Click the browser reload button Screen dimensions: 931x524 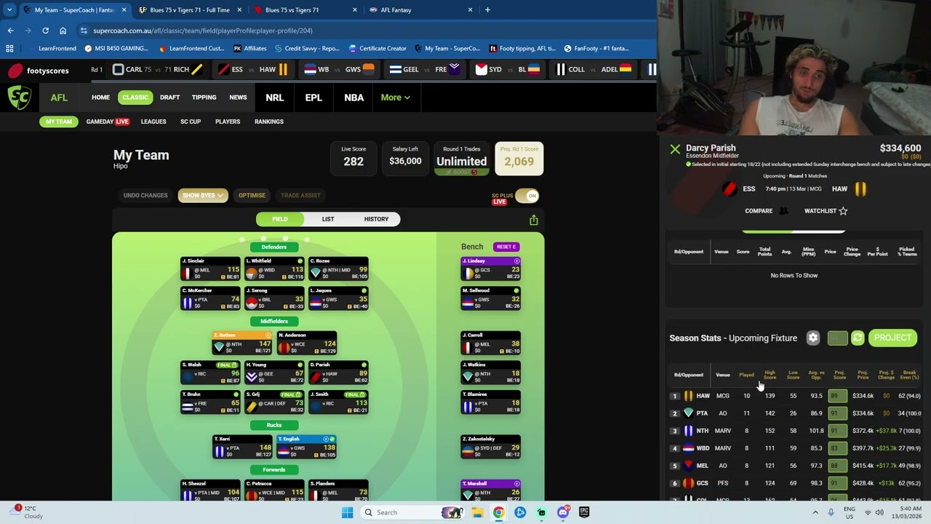click(45, 31)
